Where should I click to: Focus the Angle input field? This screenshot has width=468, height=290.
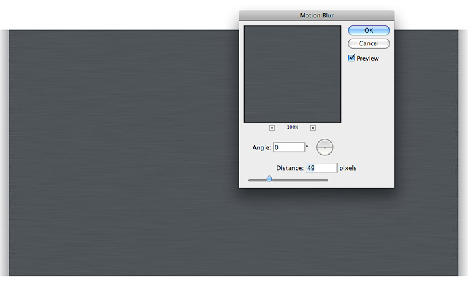click(288, 147)
